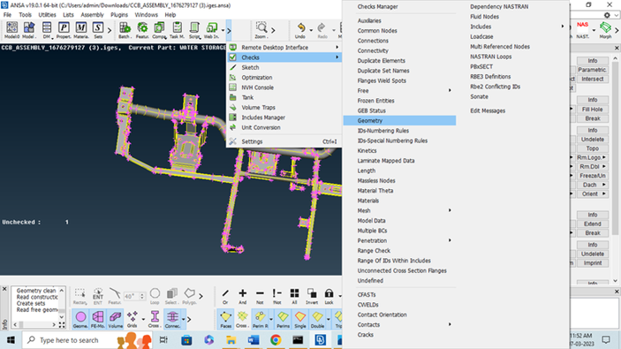Click the Imprint button
The image size is (621, 349).
(593, 263)
